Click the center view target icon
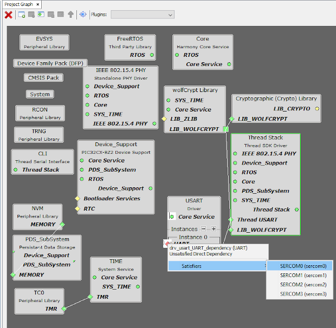 (x=83, y=15)
